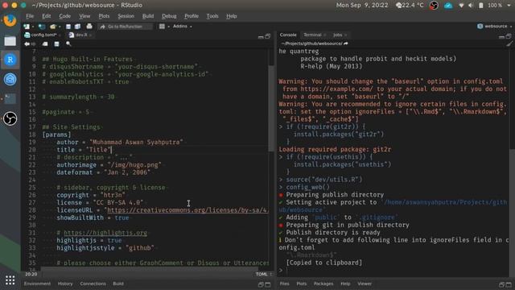
Task: Switch to the Terminal tab
Action: point(312,35)
